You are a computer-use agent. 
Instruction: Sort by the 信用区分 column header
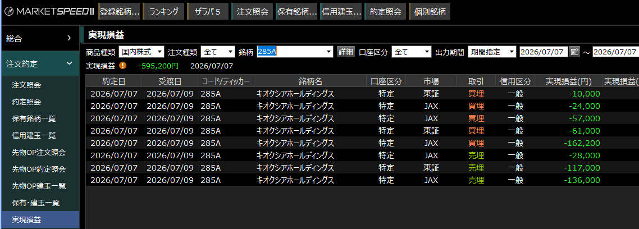click(x=515, y=81)
